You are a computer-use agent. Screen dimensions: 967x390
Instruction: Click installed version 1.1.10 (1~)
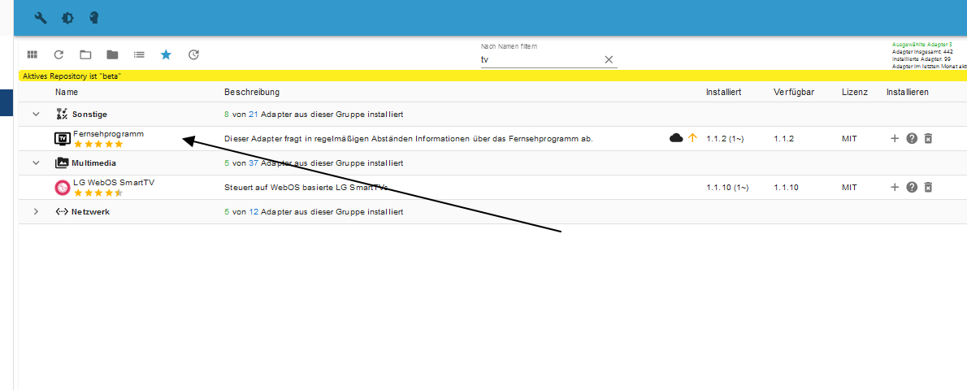728,188
